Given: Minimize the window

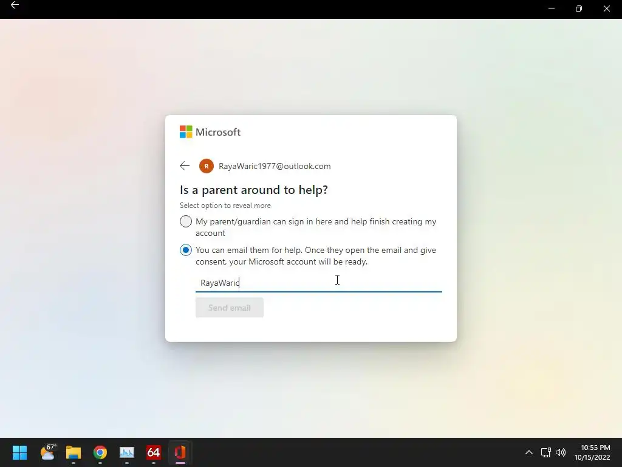Looking at the screenshot, I should click(x=552, y=9).
